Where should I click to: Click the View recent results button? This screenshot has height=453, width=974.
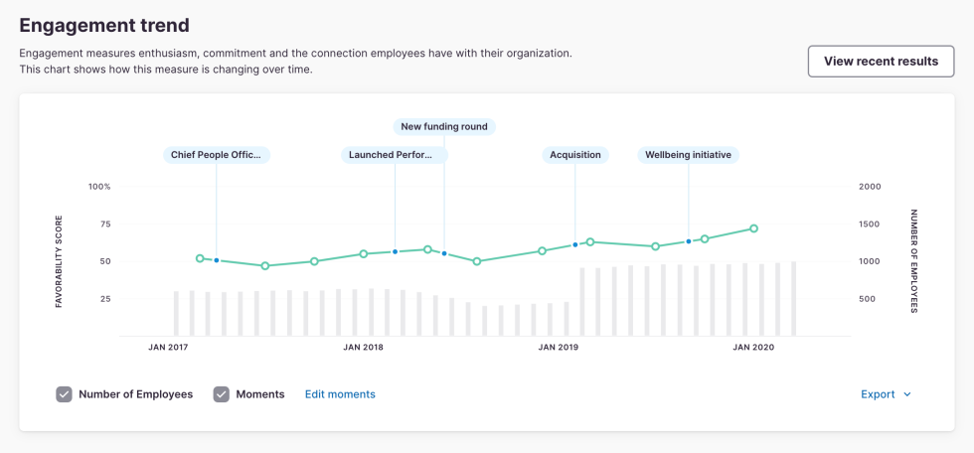point(881,62)
